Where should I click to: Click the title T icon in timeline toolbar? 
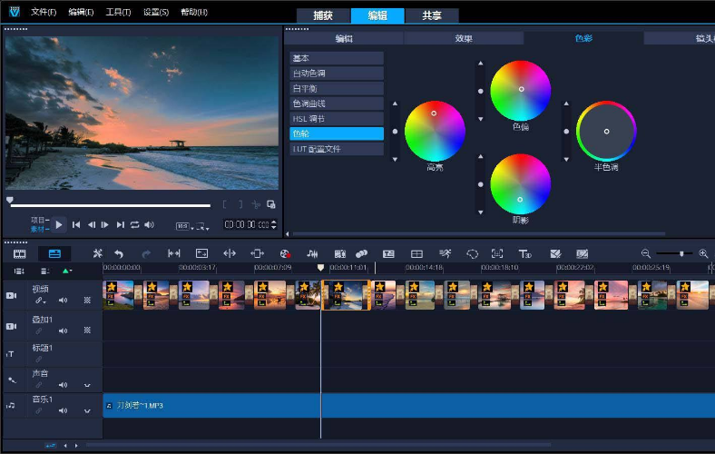pyautogui.click(x=524, y=253)
